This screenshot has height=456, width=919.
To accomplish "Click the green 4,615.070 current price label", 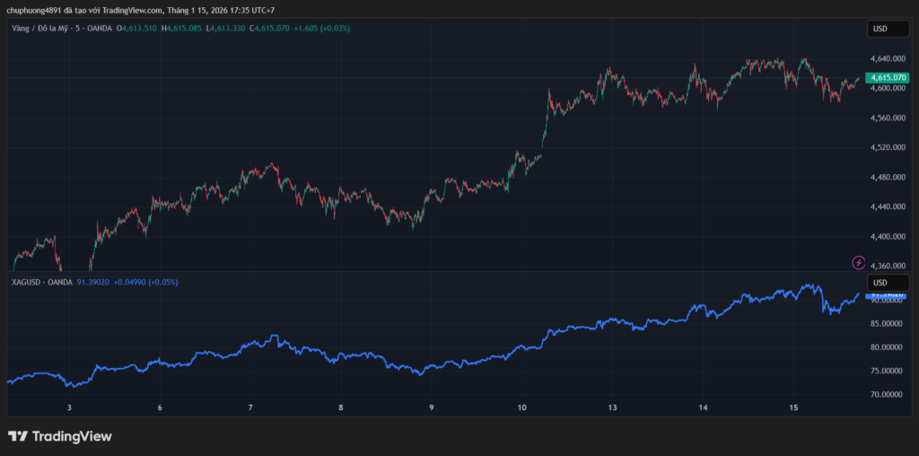I will pos(888,78).
